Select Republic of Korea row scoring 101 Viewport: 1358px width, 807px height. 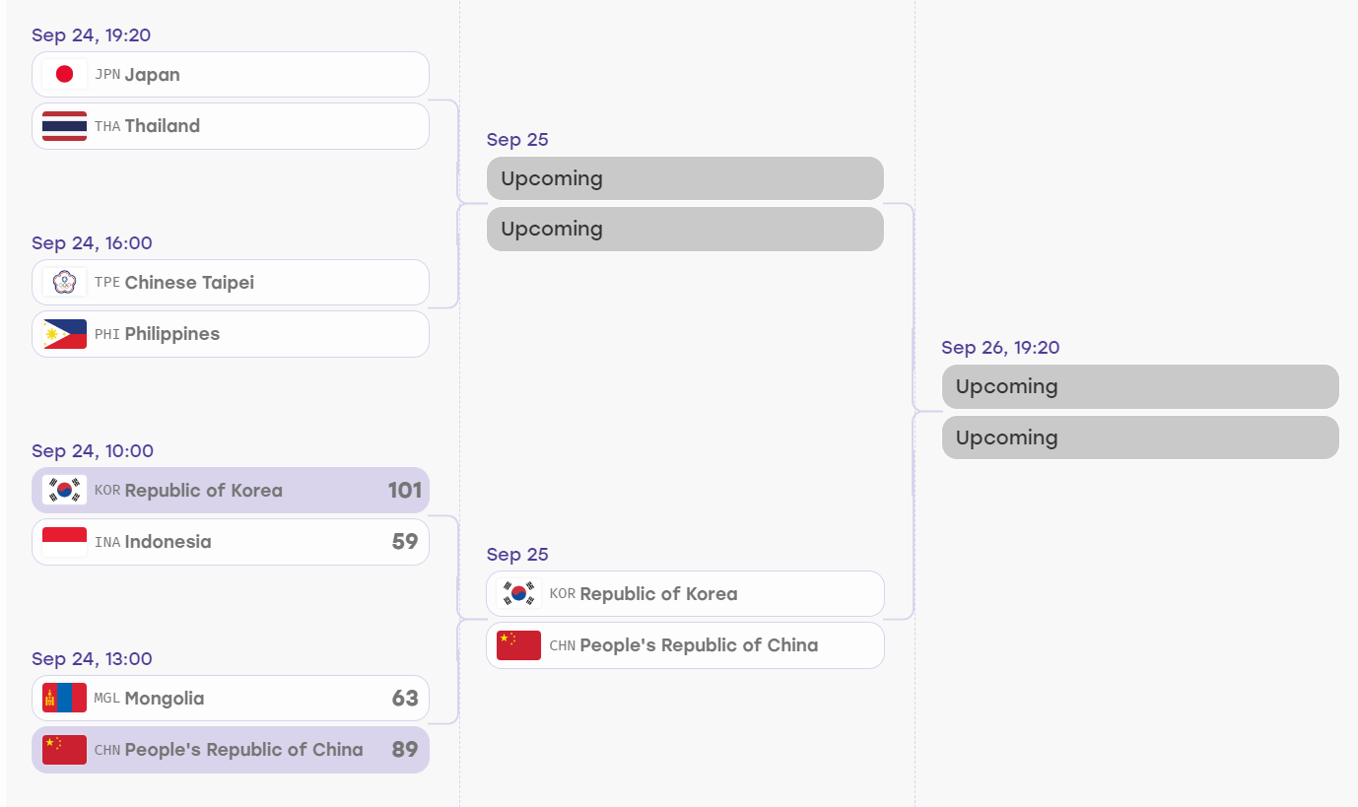click(231, 491)
